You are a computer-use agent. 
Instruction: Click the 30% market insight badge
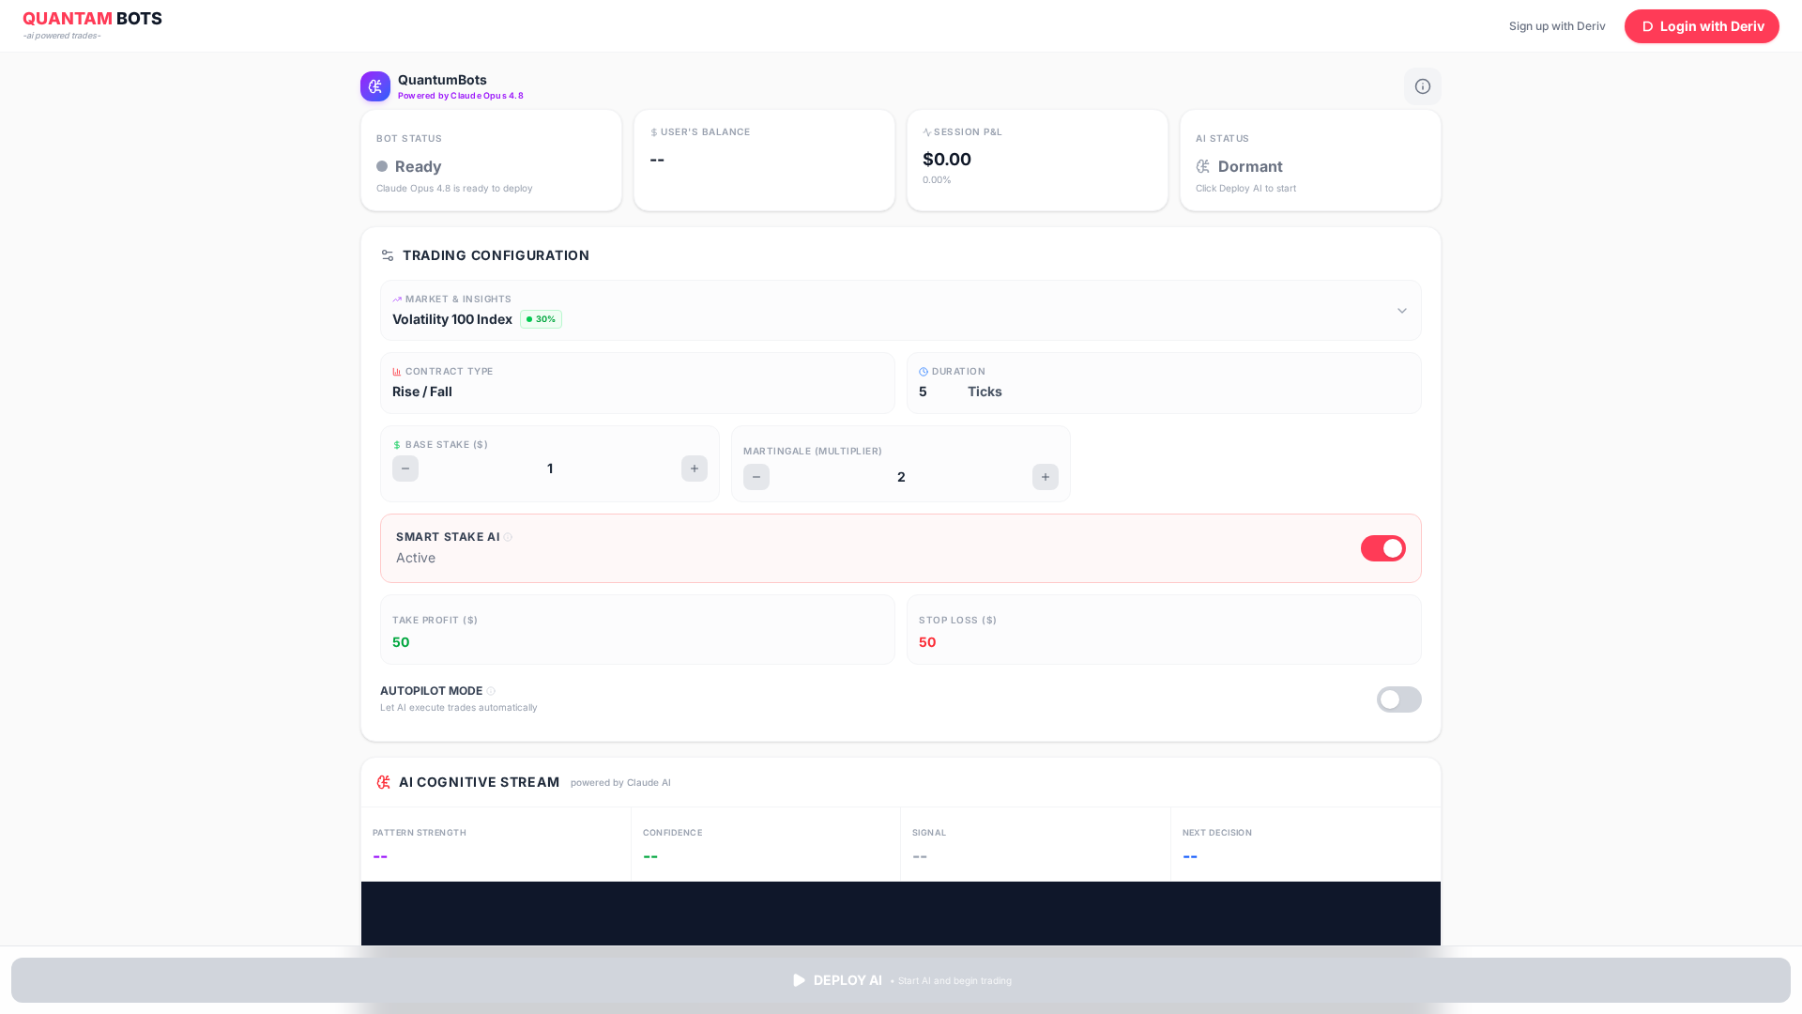click(x=541, y=319)
